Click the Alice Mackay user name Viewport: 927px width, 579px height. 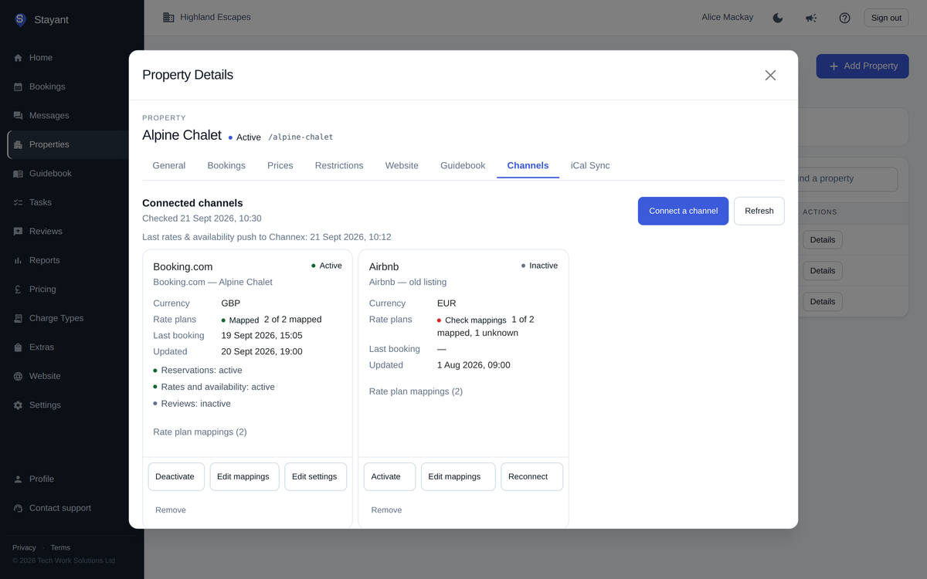click(727, 17)
